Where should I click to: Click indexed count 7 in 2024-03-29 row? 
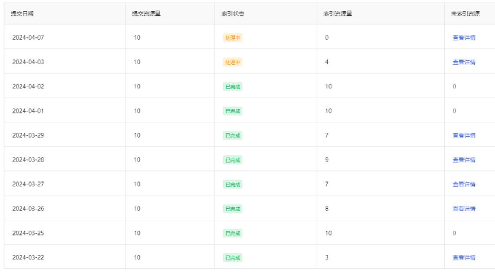pyautogui.click(x=327, y=135)
